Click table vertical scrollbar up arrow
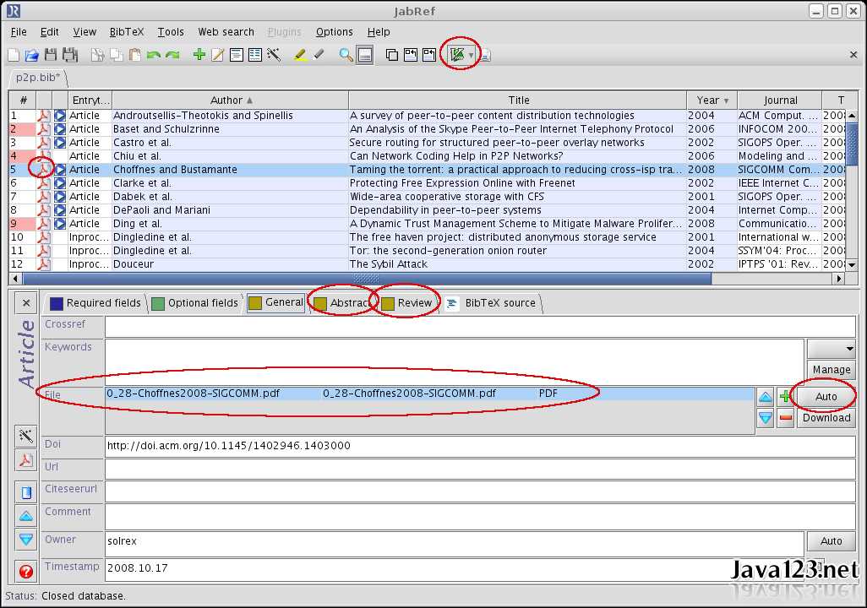Viewport: 867px width, 608px height. tap(852, 116)
